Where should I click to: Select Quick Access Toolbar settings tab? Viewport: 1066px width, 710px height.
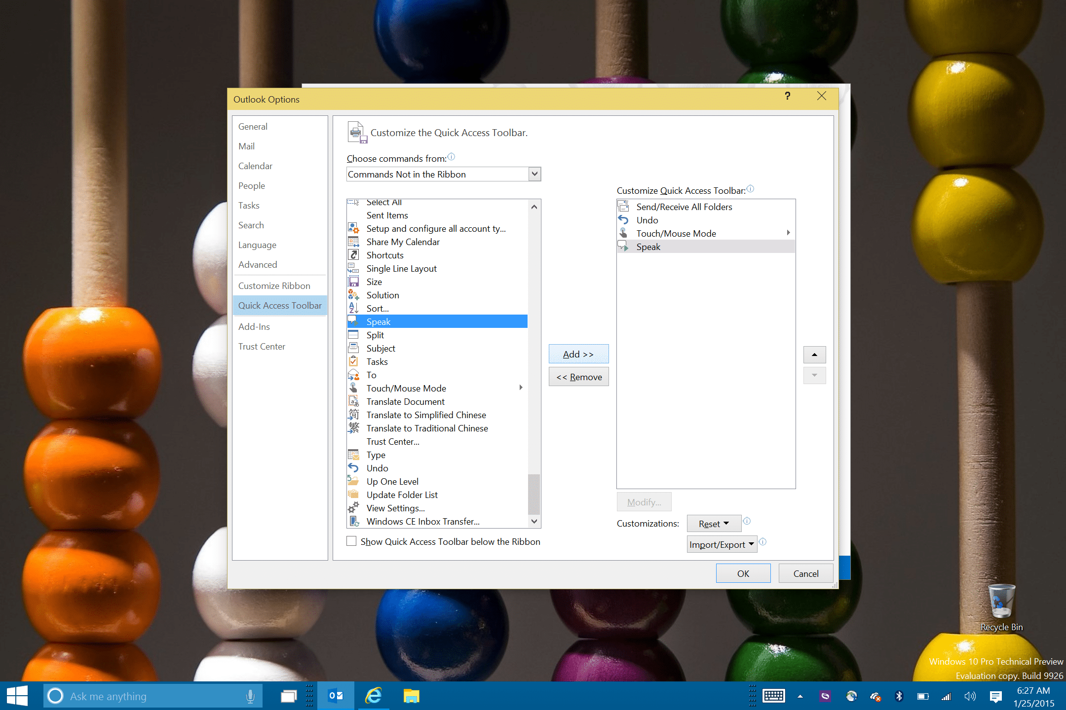281,305
